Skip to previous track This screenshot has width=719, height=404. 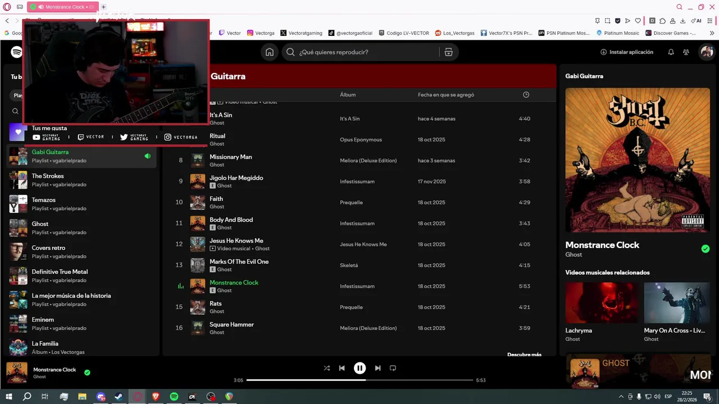342,368
